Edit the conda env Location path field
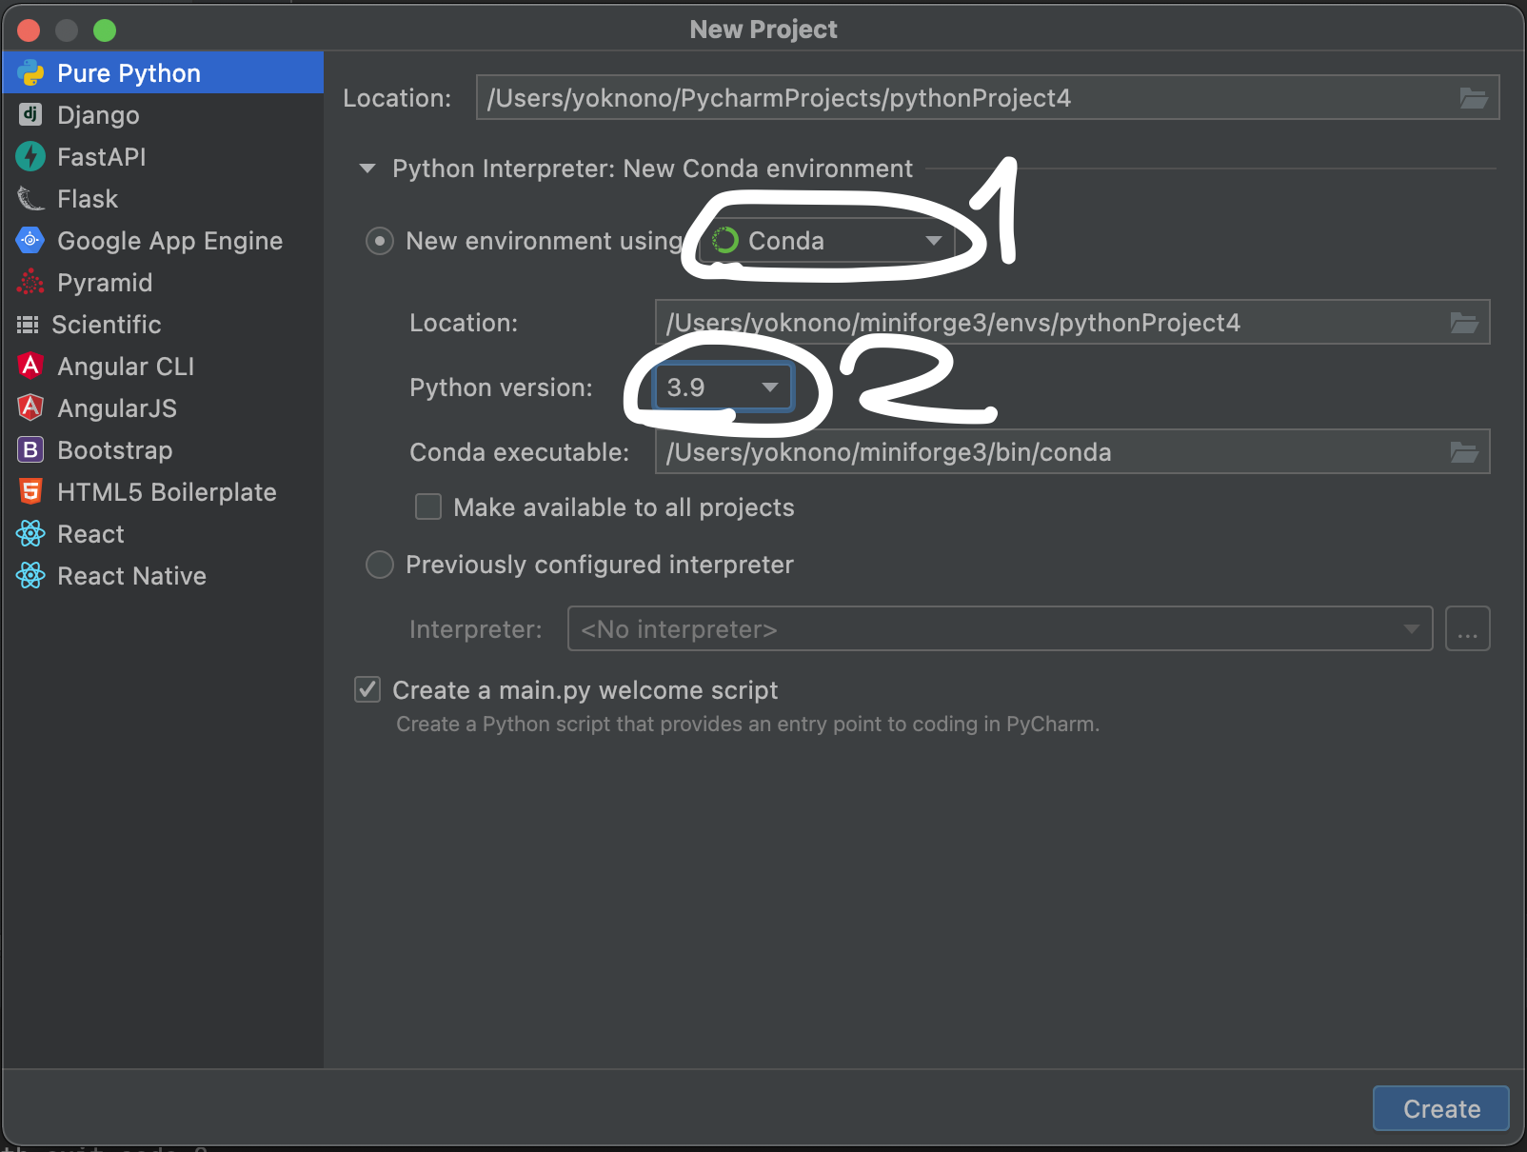Image resolution: width=1527 pixels, height=1152 pixels. coord(1072,323)
